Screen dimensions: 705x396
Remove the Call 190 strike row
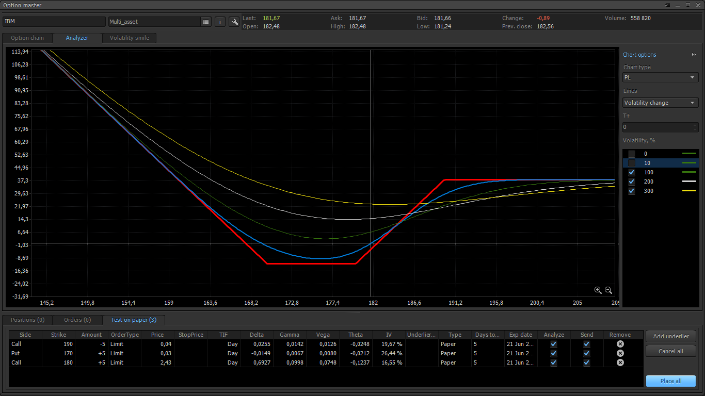[x=620, y=344]
